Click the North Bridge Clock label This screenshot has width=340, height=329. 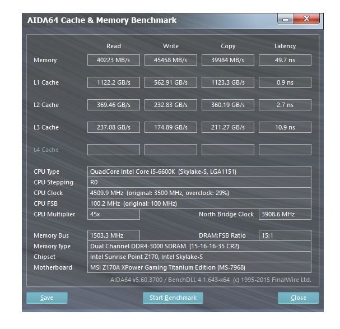[x=226, y=214]
